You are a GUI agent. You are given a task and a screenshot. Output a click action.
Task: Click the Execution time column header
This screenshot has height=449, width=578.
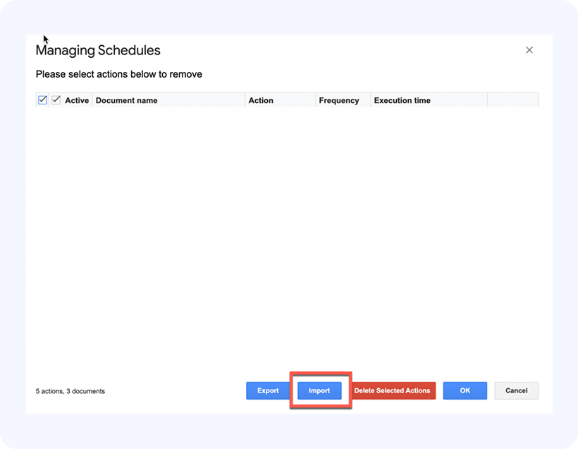[402, 100]
